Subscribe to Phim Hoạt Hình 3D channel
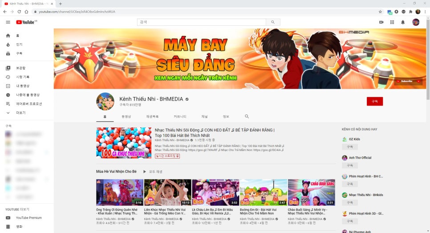Image resolution: width=430 pixels, height=233 pixels. pyautogui.click(x=349, y=221)
